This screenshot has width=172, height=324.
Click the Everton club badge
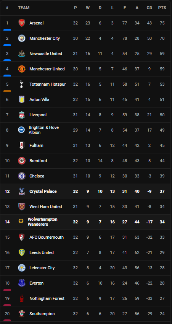click(x=22, y=283)
